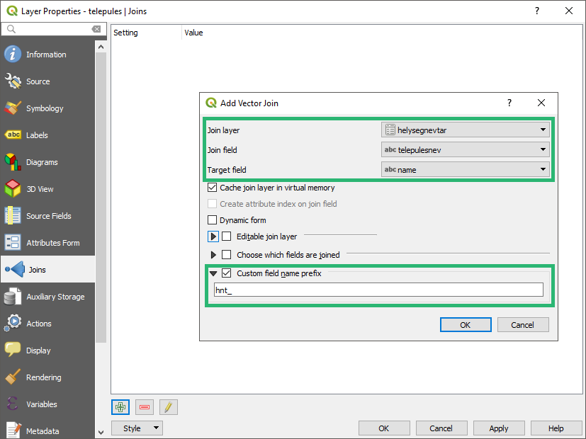Switch to the Symbology tab
The image size is (586, 439).
pyautogui.click(x=48, y=108)
